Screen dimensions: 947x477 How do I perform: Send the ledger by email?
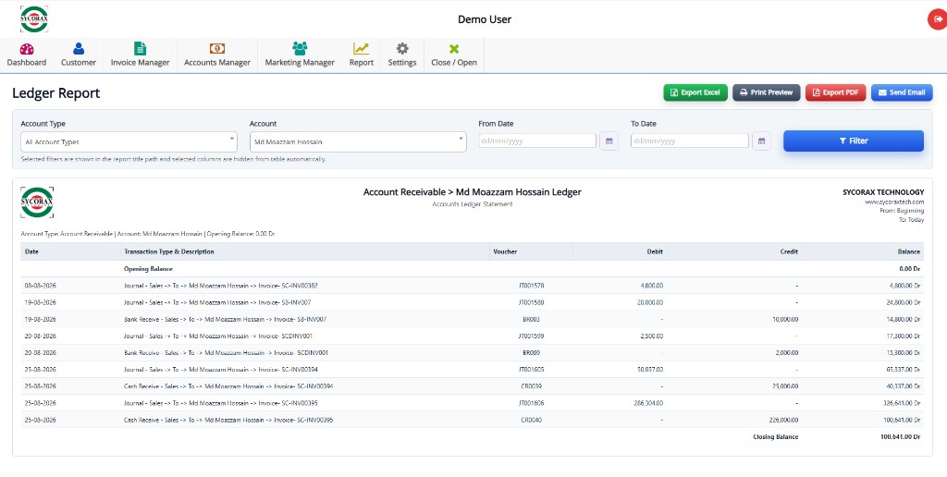coord(902,92)
